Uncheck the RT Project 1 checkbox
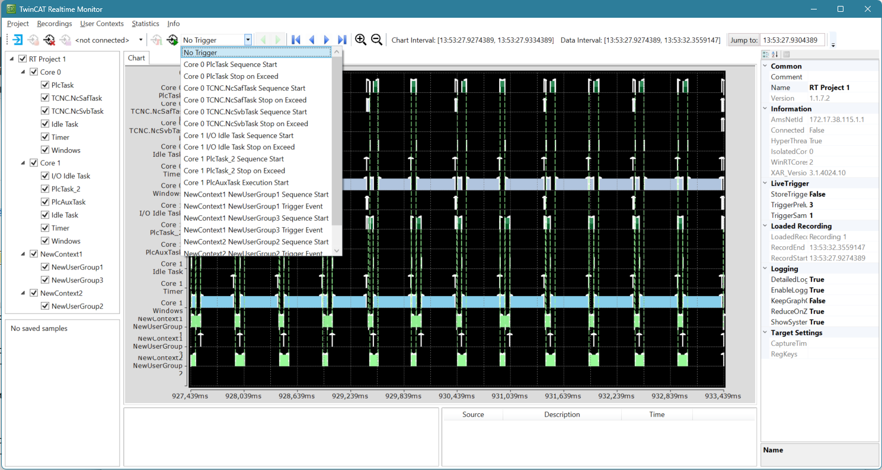This screenshot has height=470, width=882. point(23,59)
